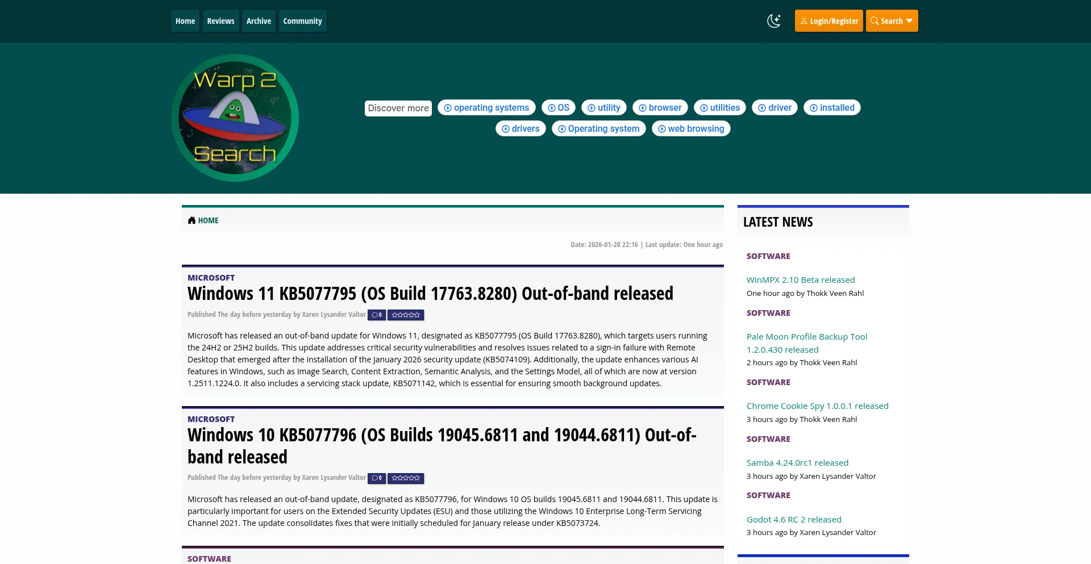This screenshot has width=1091, height=564.
Task: Open Windows 11 KB5077795 article headline
Action: [430, 294]
